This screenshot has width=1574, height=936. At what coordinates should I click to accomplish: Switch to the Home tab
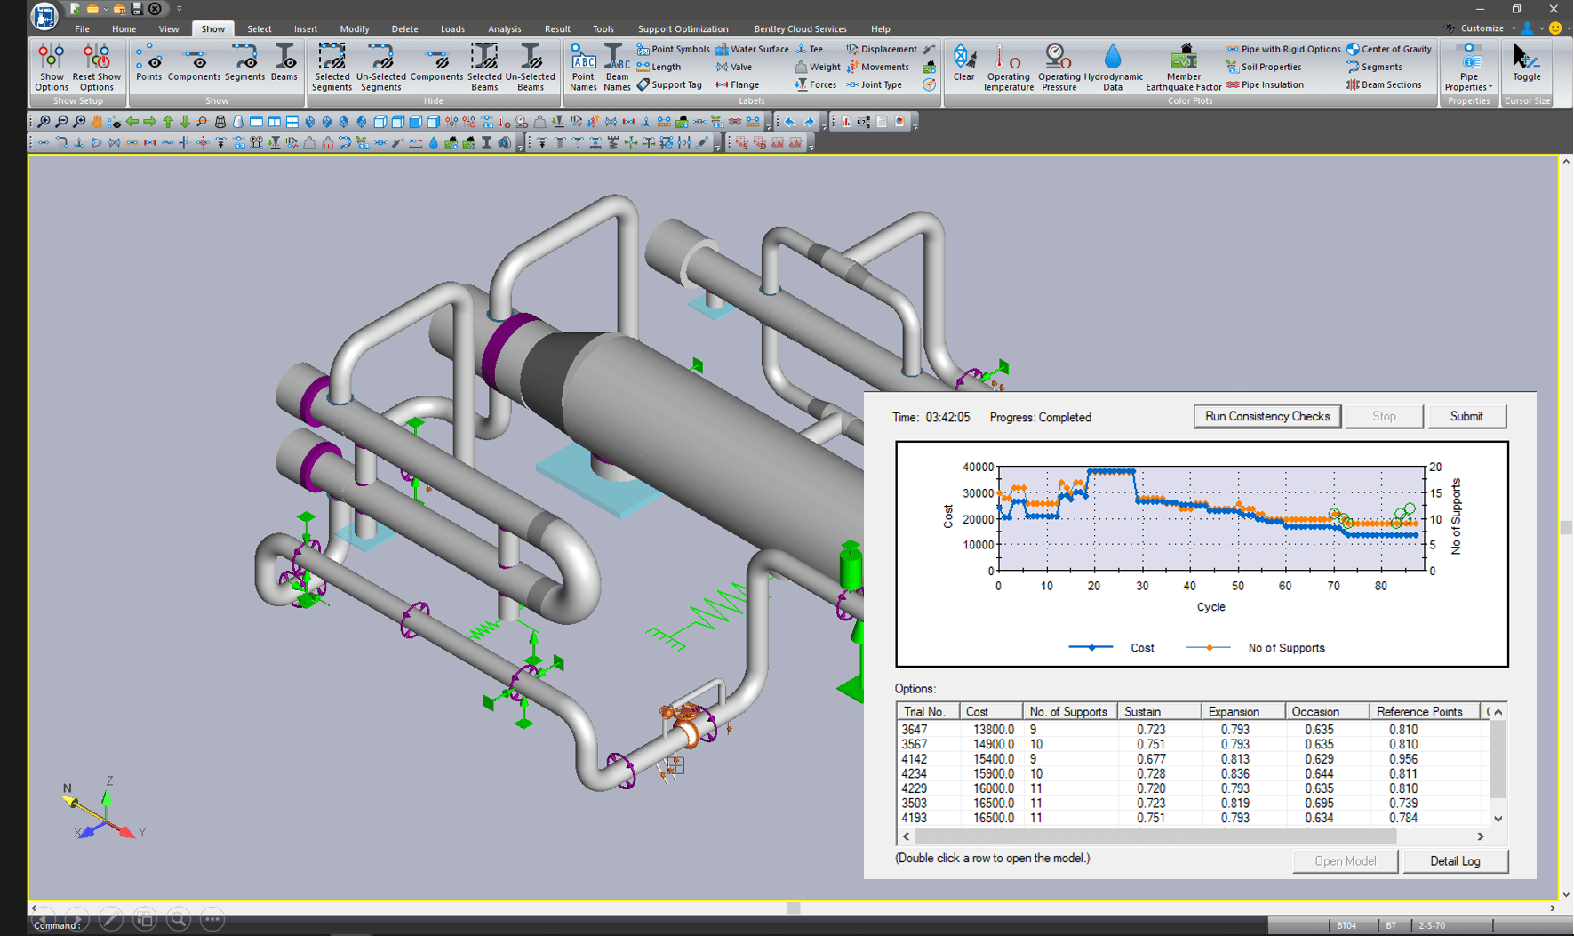point(124,28)
